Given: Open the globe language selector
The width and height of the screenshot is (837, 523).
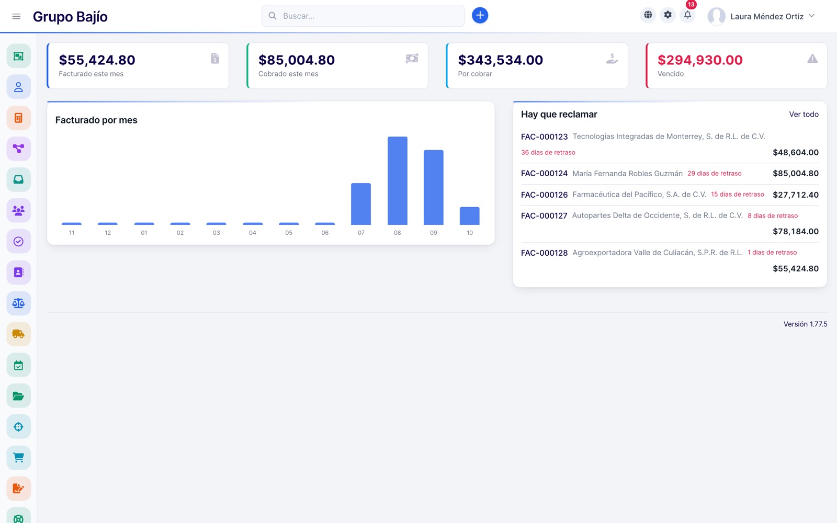Looking at the screenshot, I should point(648,15).
